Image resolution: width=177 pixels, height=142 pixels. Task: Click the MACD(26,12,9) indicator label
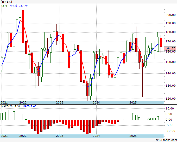click(x=11, y=106)
